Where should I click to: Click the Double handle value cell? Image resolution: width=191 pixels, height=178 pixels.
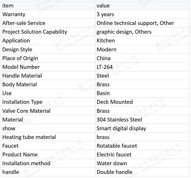(142, 172)
